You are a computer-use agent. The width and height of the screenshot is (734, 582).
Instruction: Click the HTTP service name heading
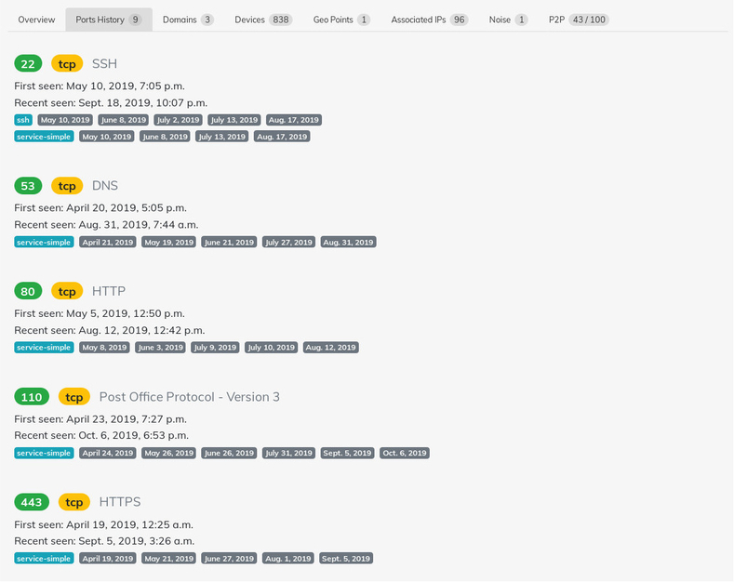109,291
